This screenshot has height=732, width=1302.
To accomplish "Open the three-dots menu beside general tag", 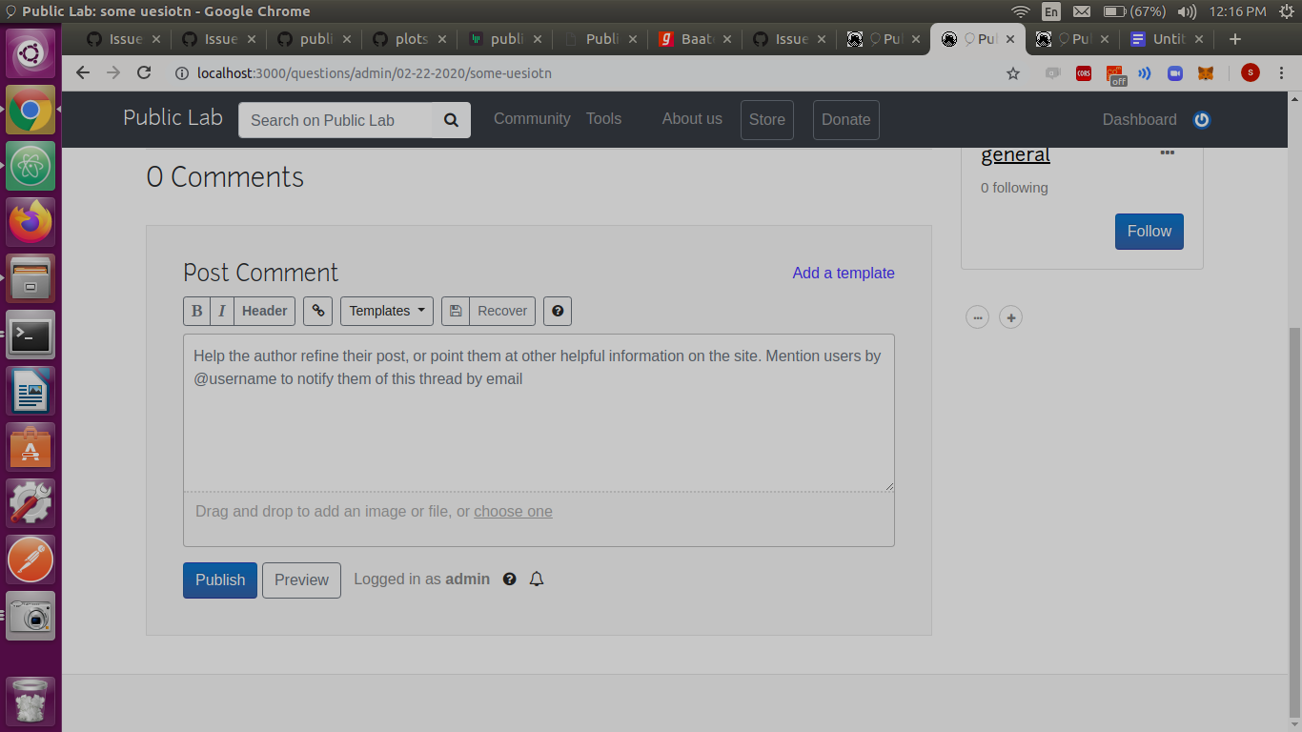I will pos(1168,152).
